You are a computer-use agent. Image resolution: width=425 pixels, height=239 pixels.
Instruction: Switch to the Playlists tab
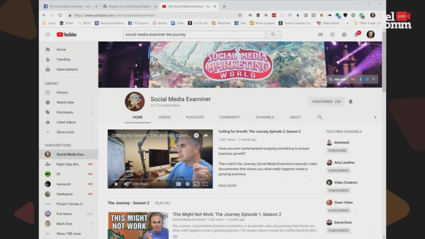(x=195, y=117)
